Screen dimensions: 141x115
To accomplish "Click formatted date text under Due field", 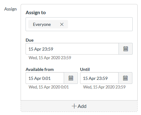I will pyautogui.click(x=50, y=58).
